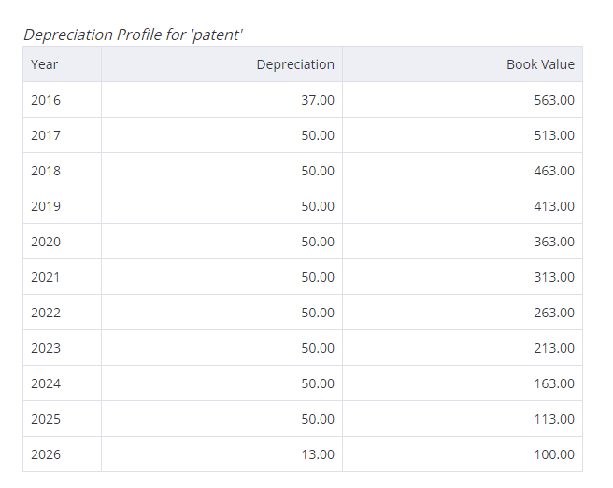This screenshot has height=488, width=613.
Task: Click the 563.00 book value cell
Action: (x=463, y=100)
